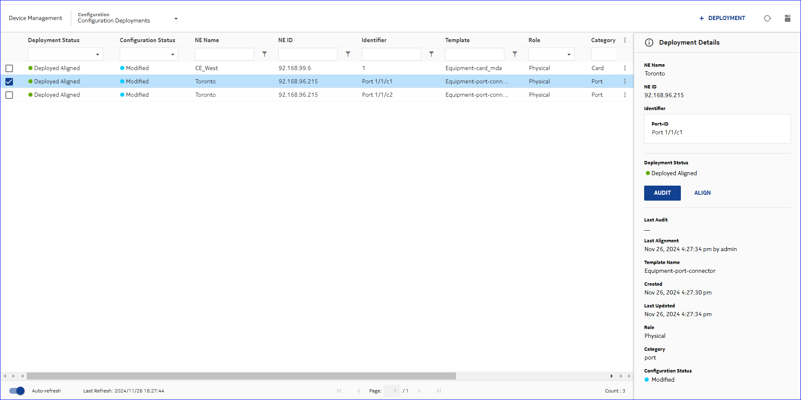Click the AUDIT button
Screen dimensions: 801x400
tap(662, 193)
